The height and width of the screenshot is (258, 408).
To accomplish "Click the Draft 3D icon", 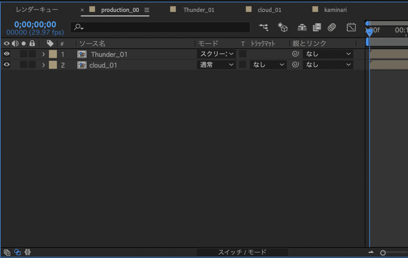I will coord(283,27).
